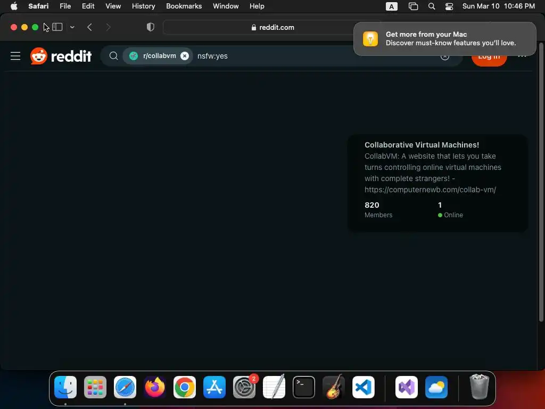The width and height of the screenshot is (545, 409).
Task: Click the 1 Online indicator
Action: point(450,210)
